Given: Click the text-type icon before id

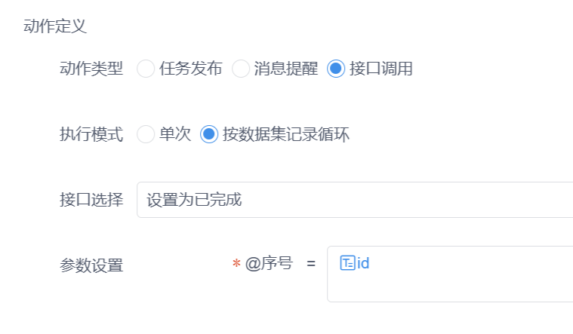Looking at the screenshot, I should [x=347, y=263].
